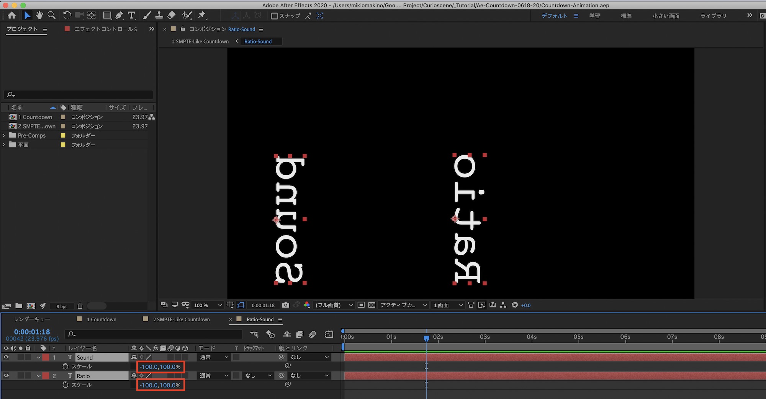This screenshot has height=399, width=766.
Task: Select the Pen tool
Action: click(119, 15)
